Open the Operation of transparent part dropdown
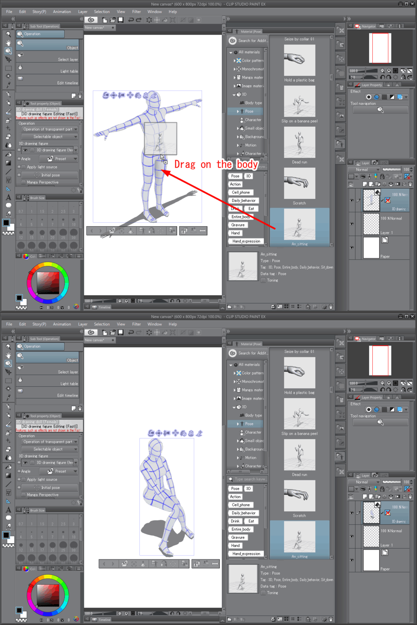 [x=49, y=129]
